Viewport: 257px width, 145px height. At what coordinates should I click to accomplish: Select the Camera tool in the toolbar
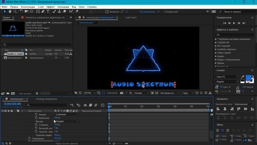[x=27, y=12]
